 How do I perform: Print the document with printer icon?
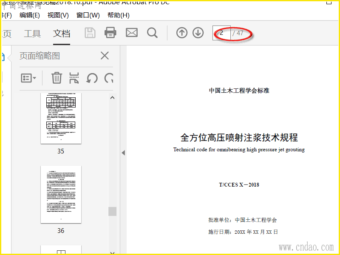(110, 33)
